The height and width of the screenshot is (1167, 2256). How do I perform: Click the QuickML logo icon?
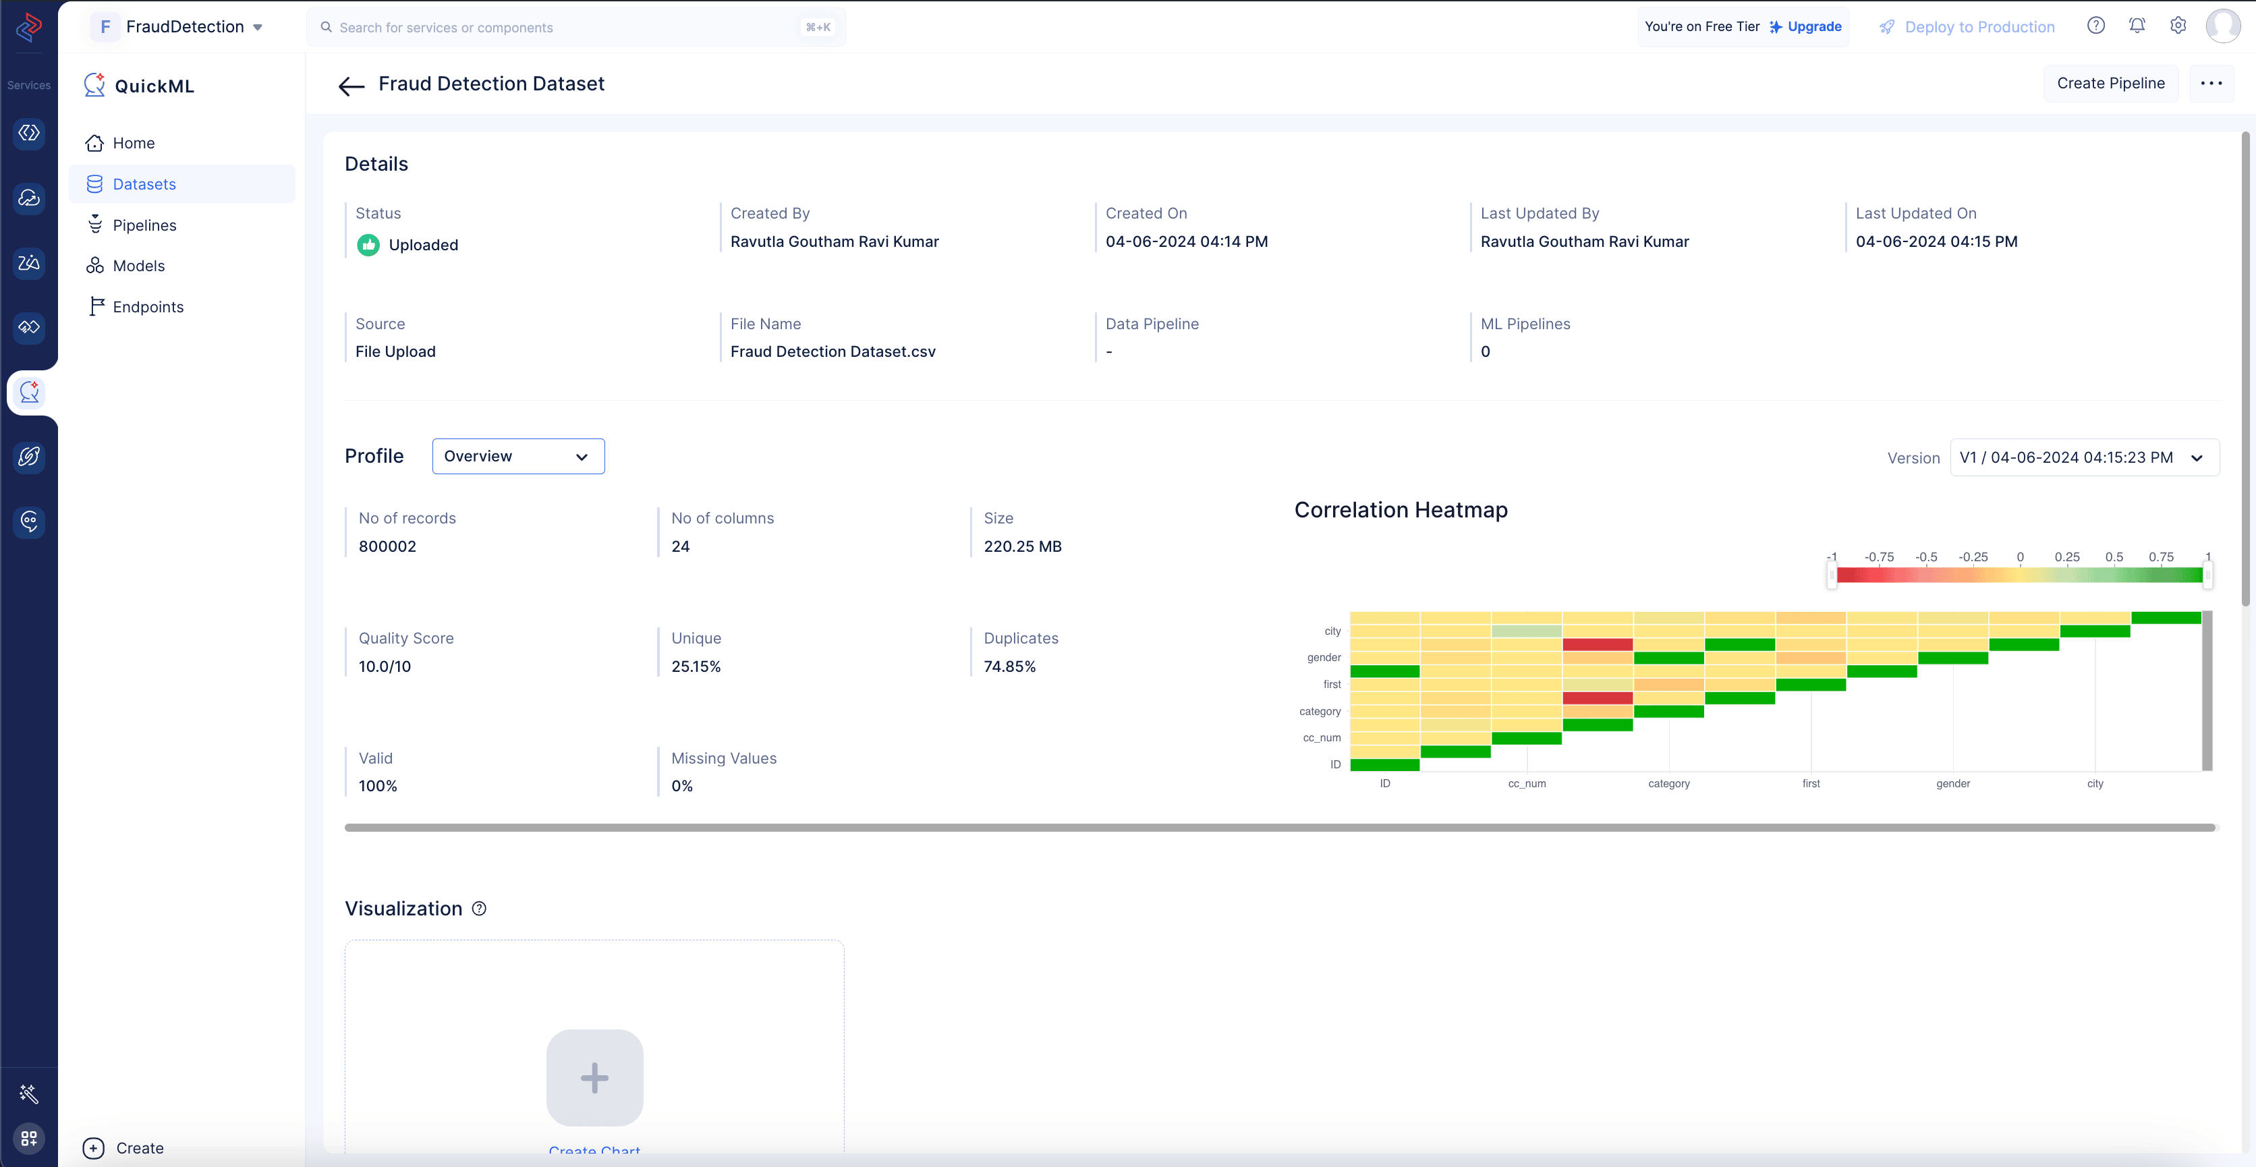tap(94, 85)
